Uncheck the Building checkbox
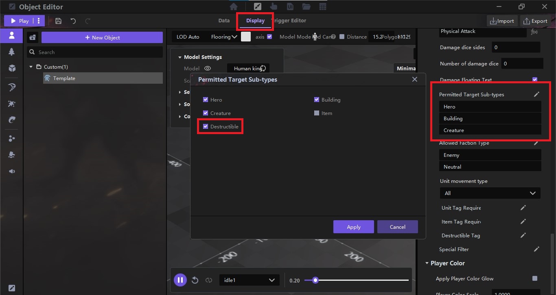This screenshot has height=295, width=556. pos(317,100)
